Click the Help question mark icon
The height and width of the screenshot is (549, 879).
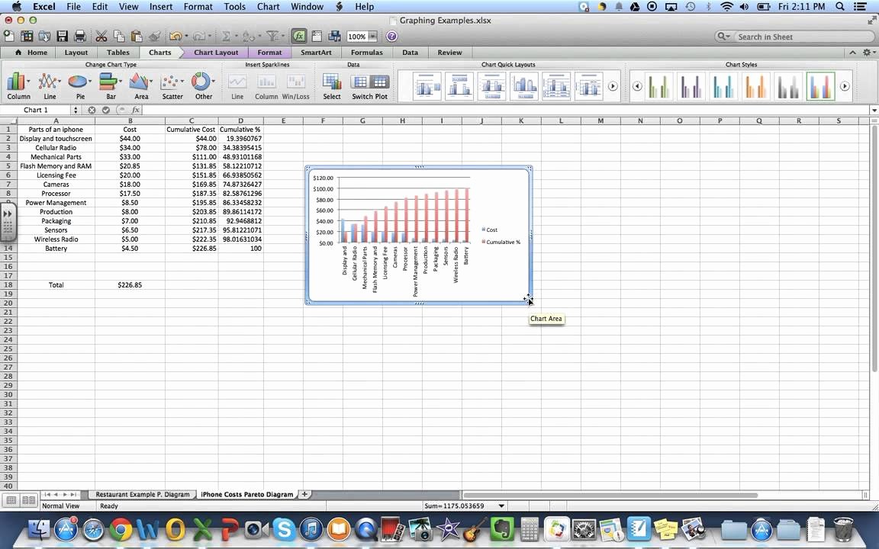pyautogui.click(x=392, y=37)
